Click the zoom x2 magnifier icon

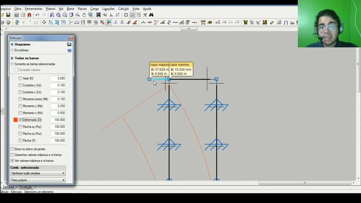click(x=65, y=15)
